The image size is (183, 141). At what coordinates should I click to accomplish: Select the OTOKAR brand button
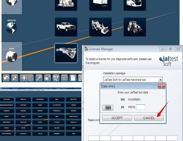[57, 122]
